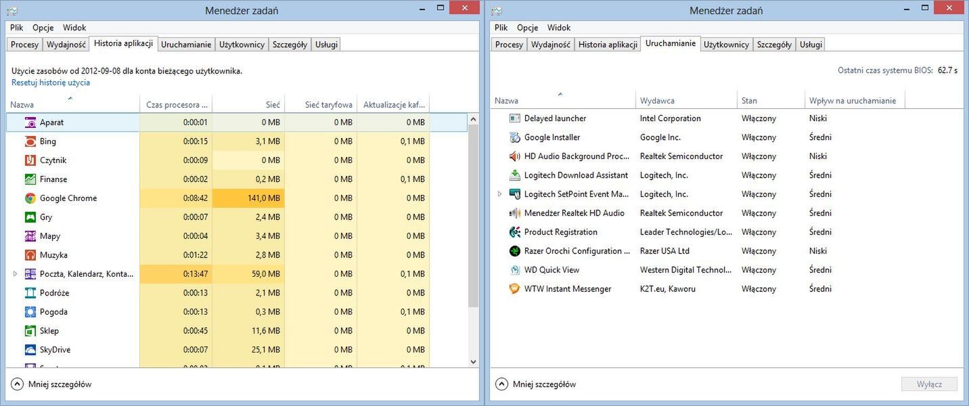Select the Gry app icon
Image resolution: width=969 pixels, height=406 pixels.
30,217
